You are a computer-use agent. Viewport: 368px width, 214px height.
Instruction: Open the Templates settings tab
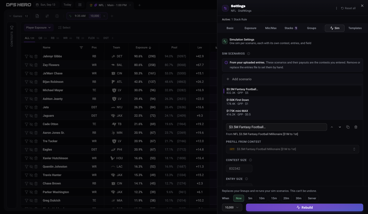355,28
